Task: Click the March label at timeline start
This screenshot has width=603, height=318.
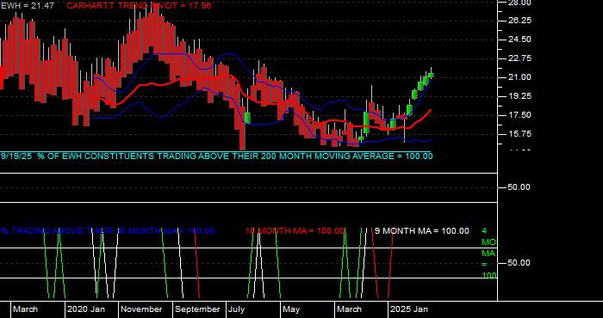Action: point(25,309)
